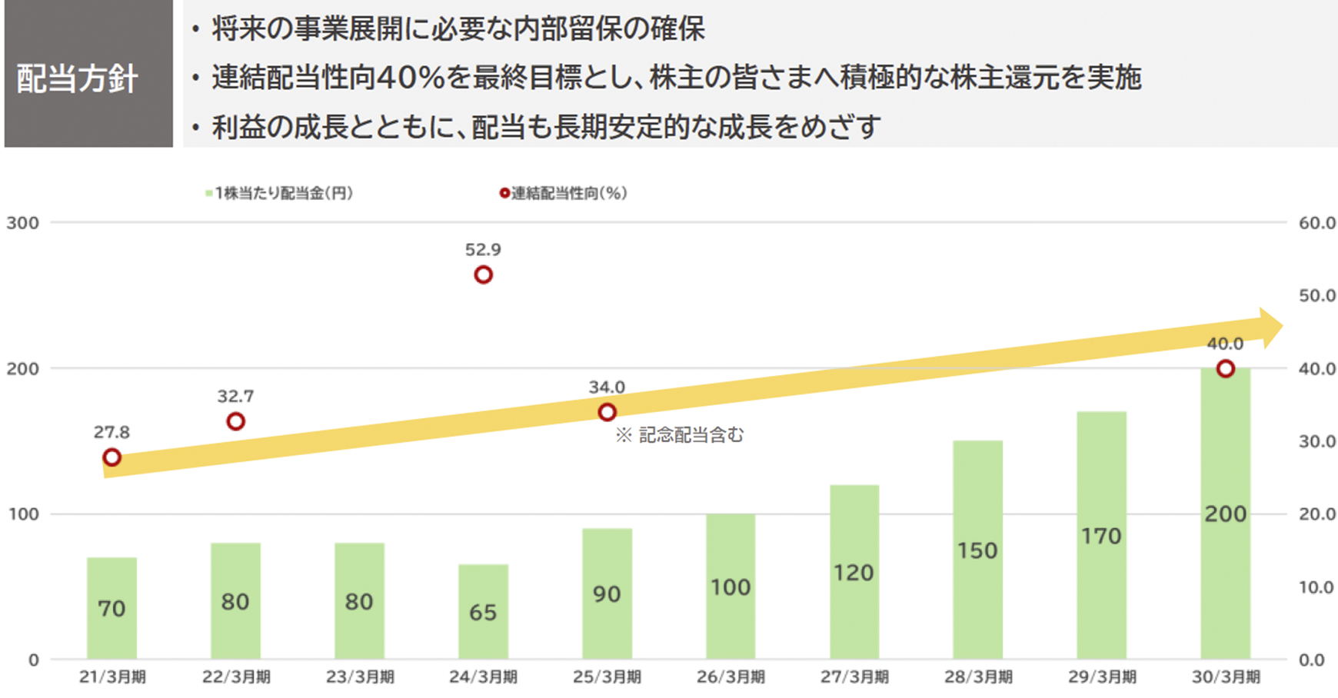Click the 40.0 payout ratio marker circle

(x=1225, y=369)
